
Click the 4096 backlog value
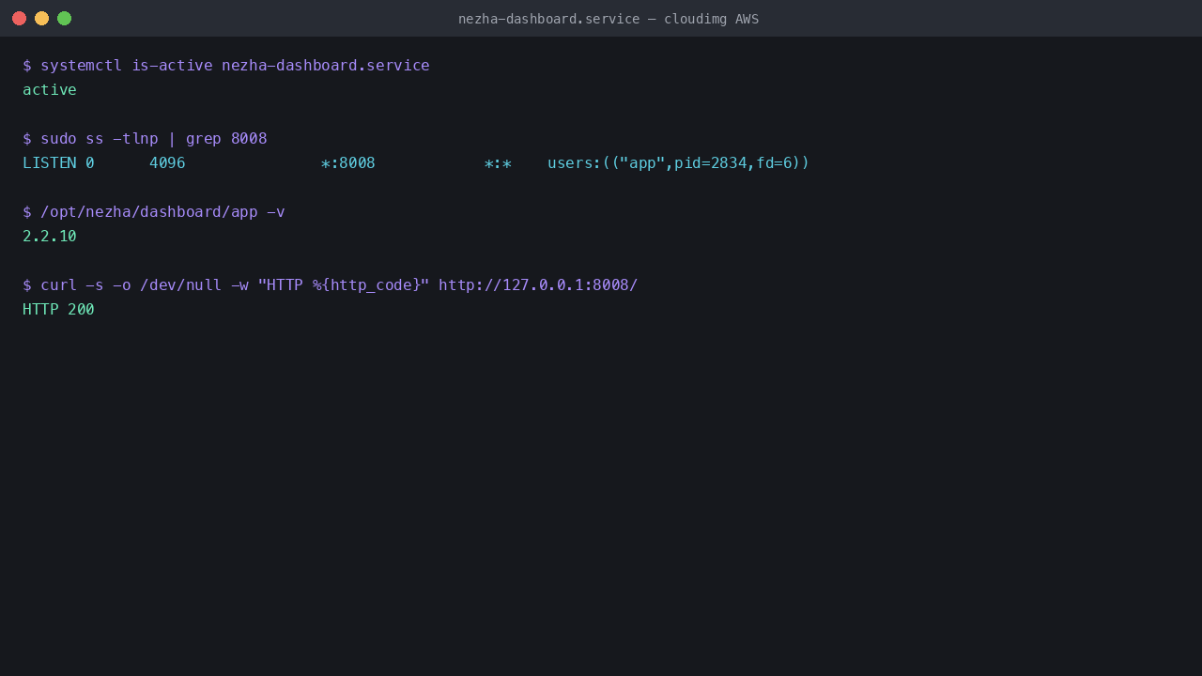167,163
